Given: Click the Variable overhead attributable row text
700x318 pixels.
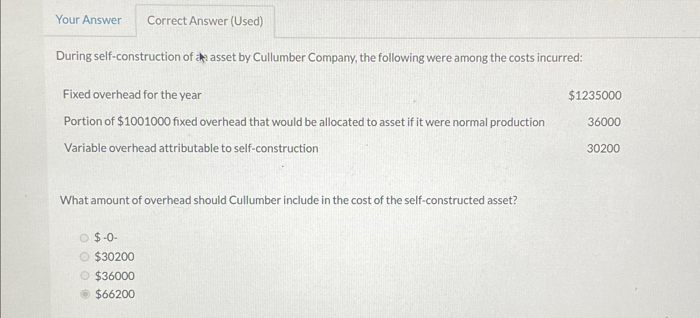Looking at the screenshot, I should point(191,148).
